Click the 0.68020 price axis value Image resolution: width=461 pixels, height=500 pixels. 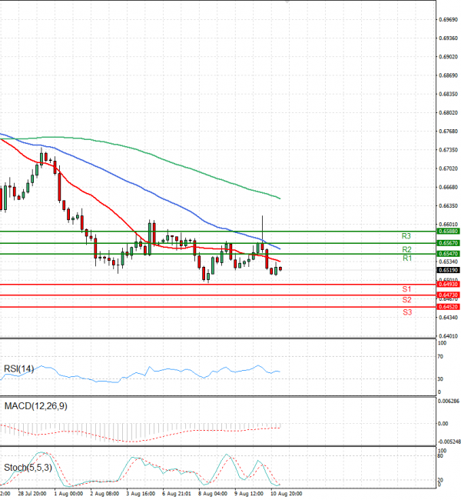pyautogui.click(x=448, y=113)
